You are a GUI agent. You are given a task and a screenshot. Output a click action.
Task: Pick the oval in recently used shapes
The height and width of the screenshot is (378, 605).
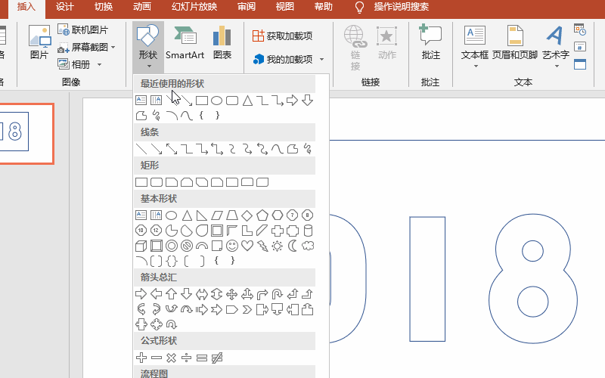click(217, 101)
